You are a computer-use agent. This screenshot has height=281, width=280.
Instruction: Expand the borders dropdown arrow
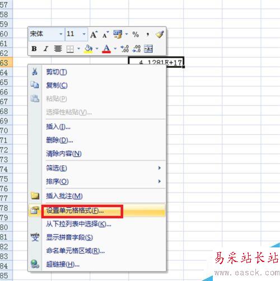coord(78,49)
